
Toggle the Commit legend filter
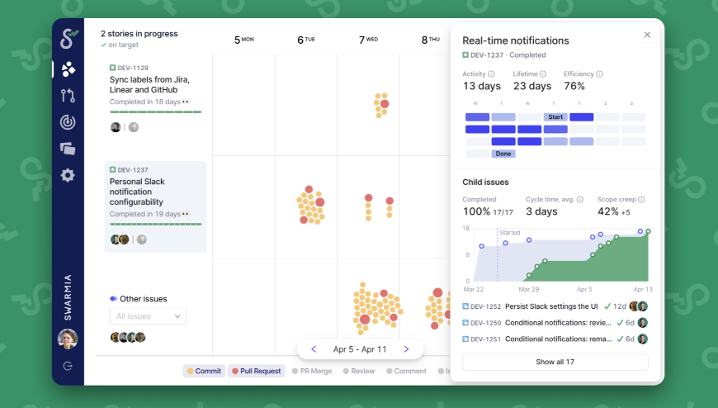coord(204,371)
